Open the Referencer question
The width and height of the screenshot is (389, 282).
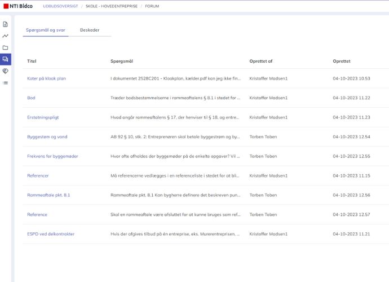click(x=38, y=175)
